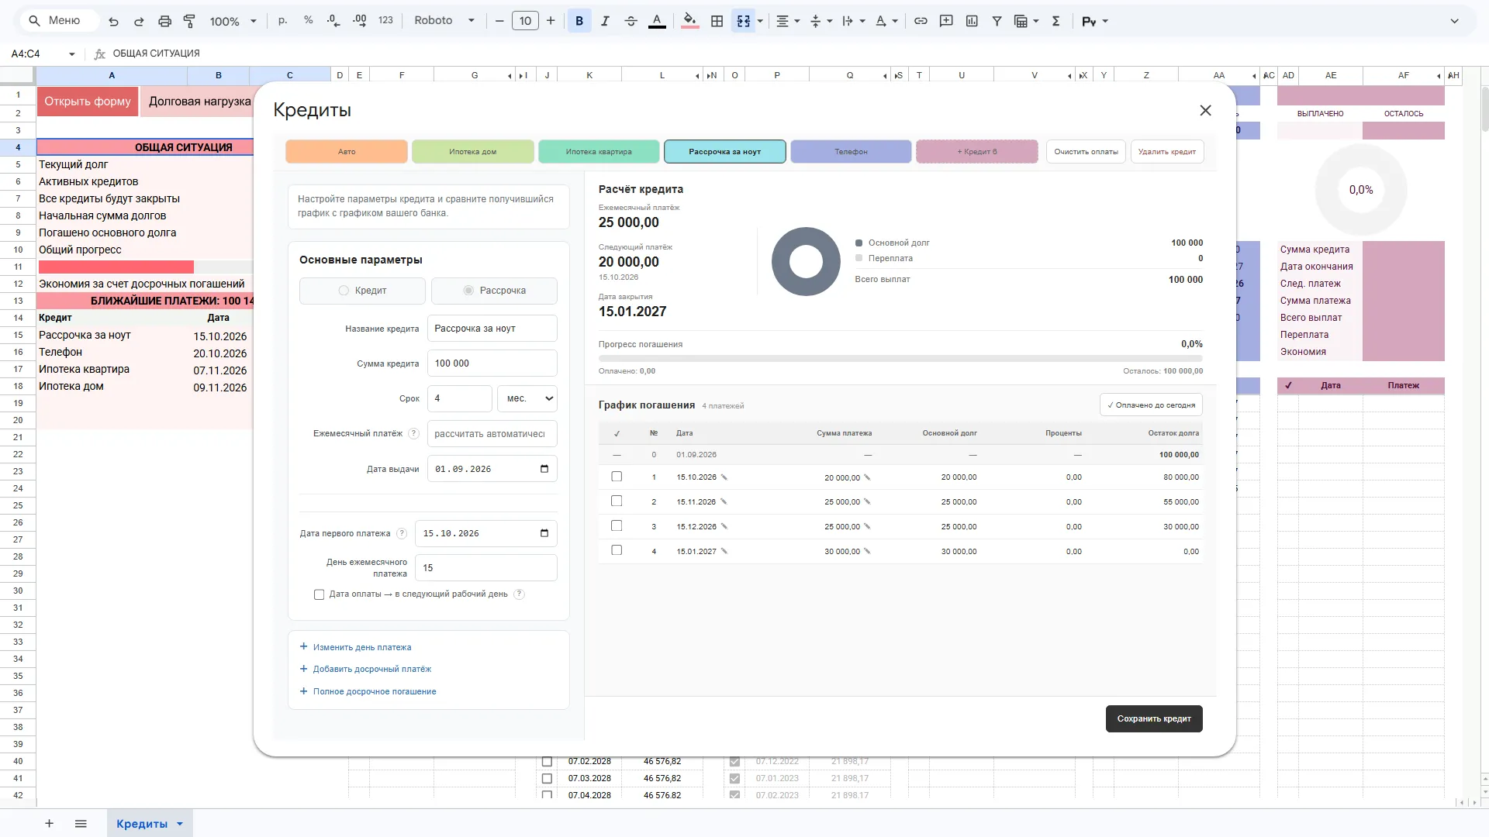
Task: Check payment 2 row 15.11.2026 checkbox
Action: click(x=617, y=501)
